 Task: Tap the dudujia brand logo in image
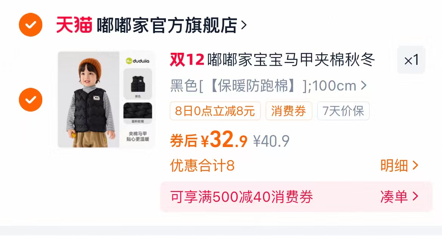click(x=138, y=61)
